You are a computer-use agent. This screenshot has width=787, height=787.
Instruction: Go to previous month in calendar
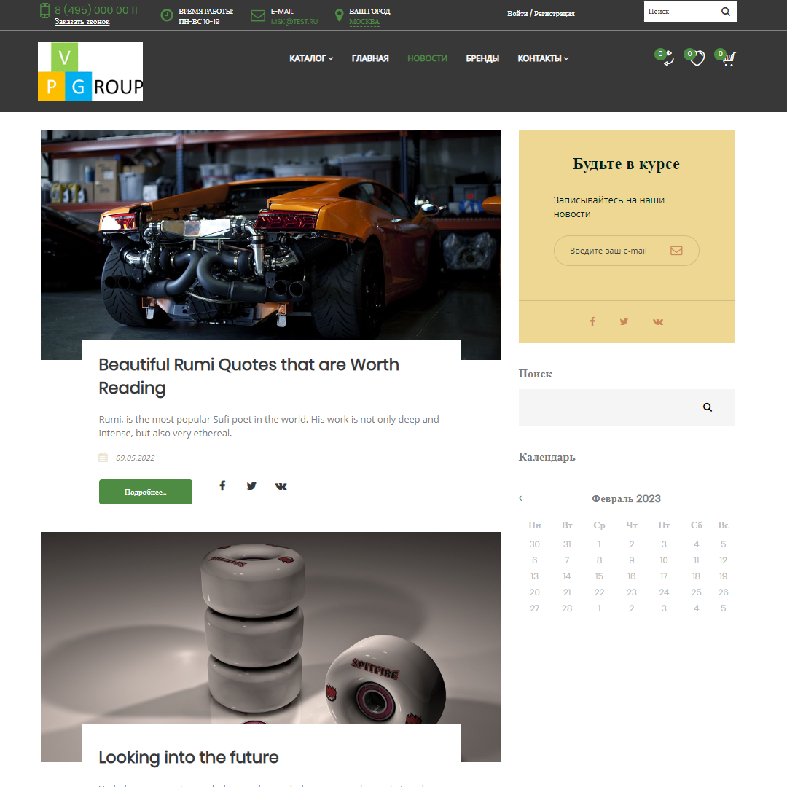point(521,498)
